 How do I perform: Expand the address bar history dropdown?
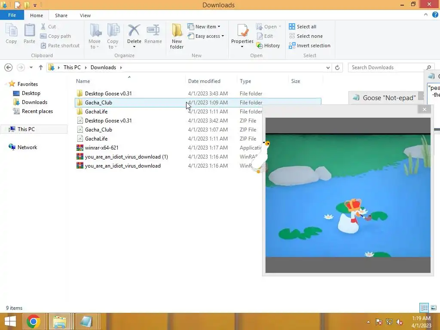(x=328, y=67)
